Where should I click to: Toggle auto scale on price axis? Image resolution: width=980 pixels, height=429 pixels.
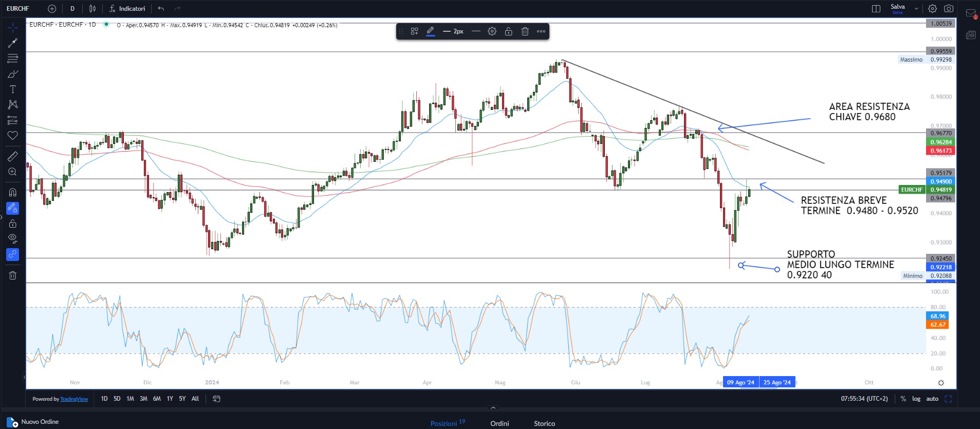pyautogui.click(x=932, y=399)
